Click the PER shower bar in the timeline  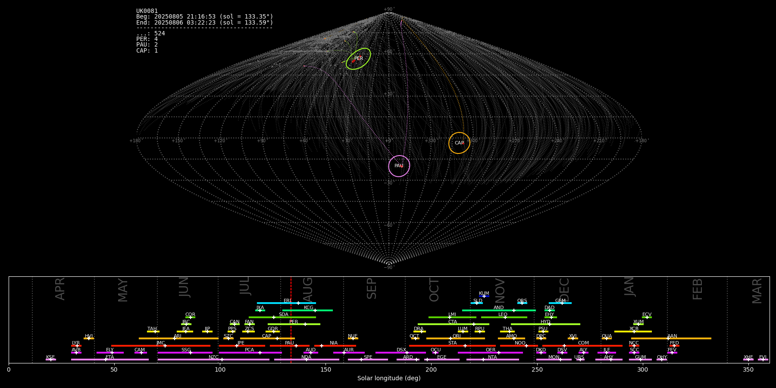point(294,324)
